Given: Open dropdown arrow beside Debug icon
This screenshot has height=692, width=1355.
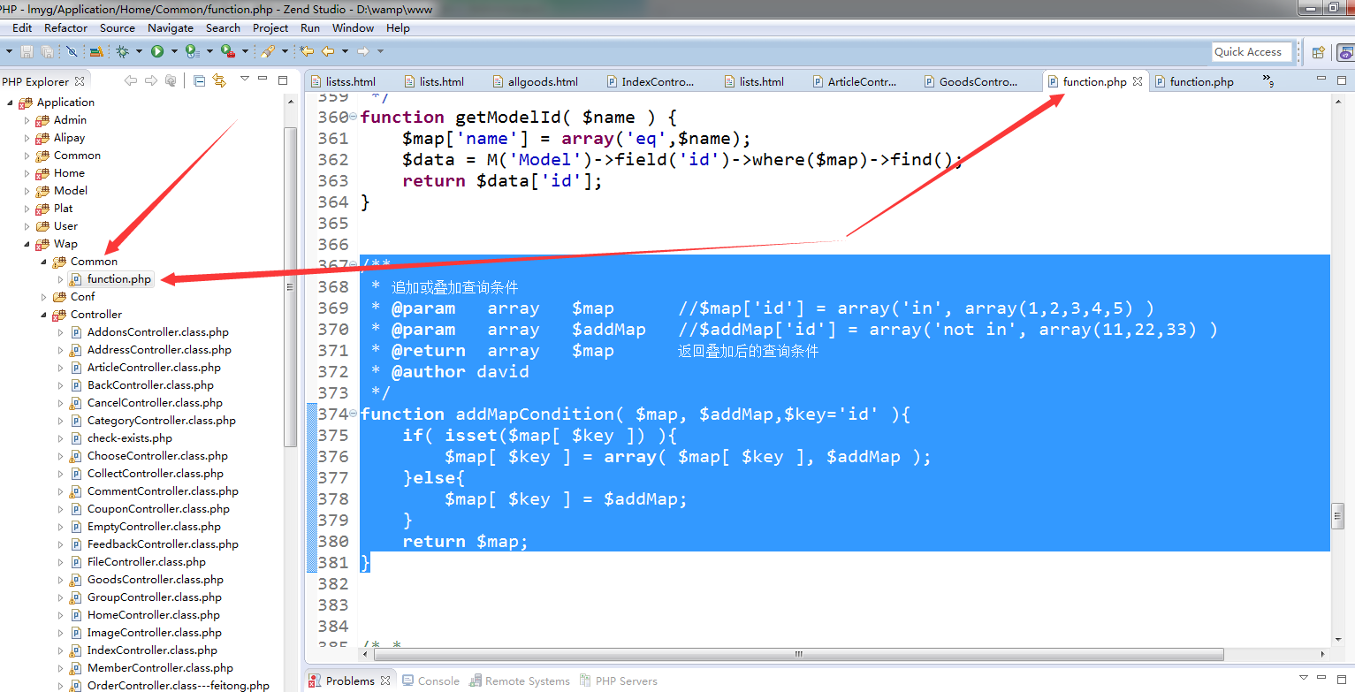Looking at the screenshot, I should coord(138,51).
